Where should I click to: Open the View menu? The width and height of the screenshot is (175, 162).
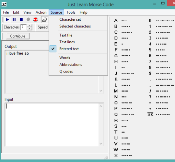point(27,12)
